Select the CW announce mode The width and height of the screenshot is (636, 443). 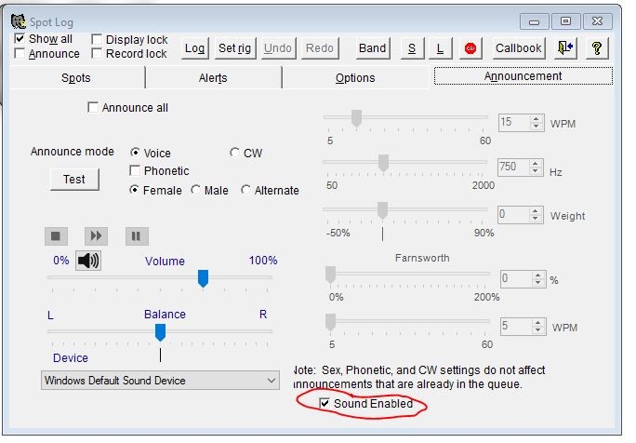pos(234,153)
